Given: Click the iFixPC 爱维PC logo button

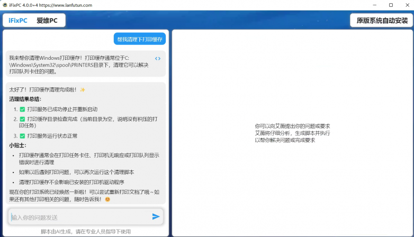Looking at the screenshot, I should pos(34,21).
